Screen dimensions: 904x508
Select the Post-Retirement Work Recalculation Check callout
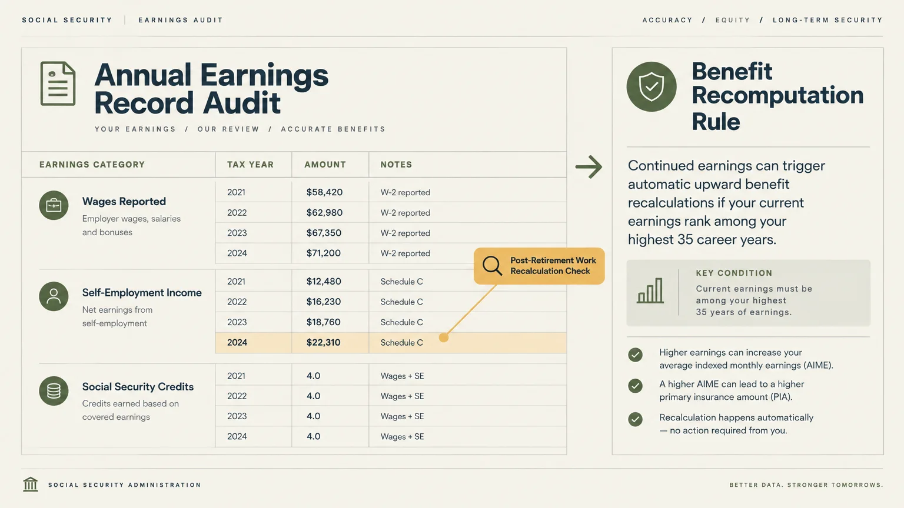539,266
